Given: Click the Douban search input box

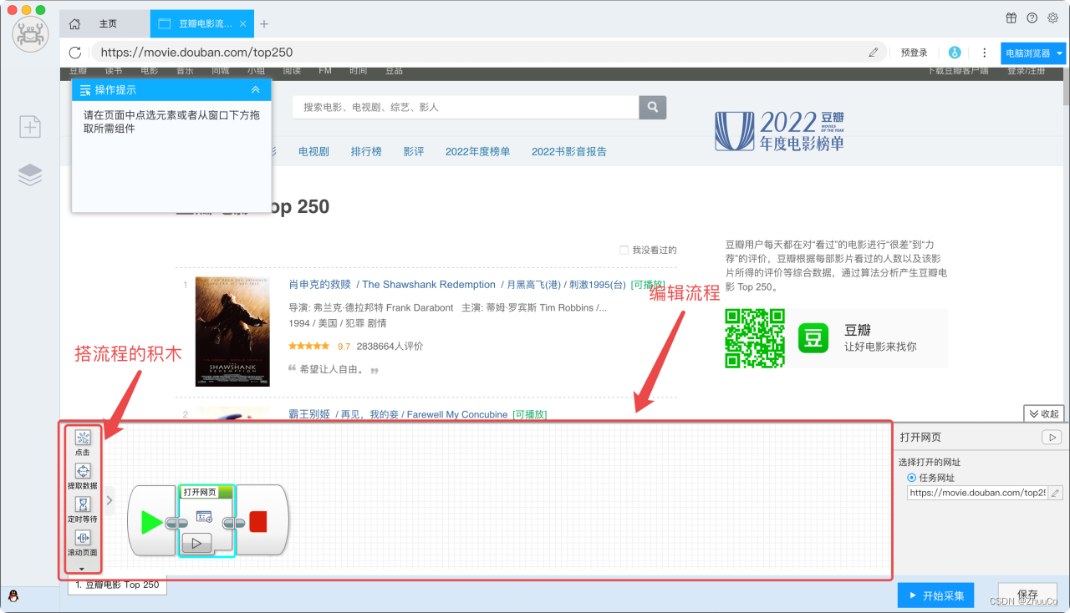Looking at the screenshot, I should coord(466,107).
